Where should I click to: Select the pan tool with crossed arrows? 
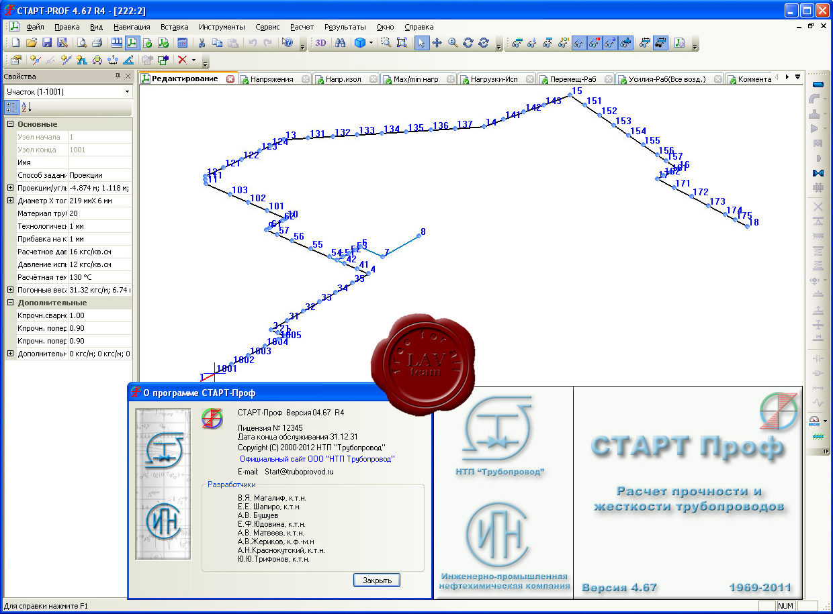437,43
